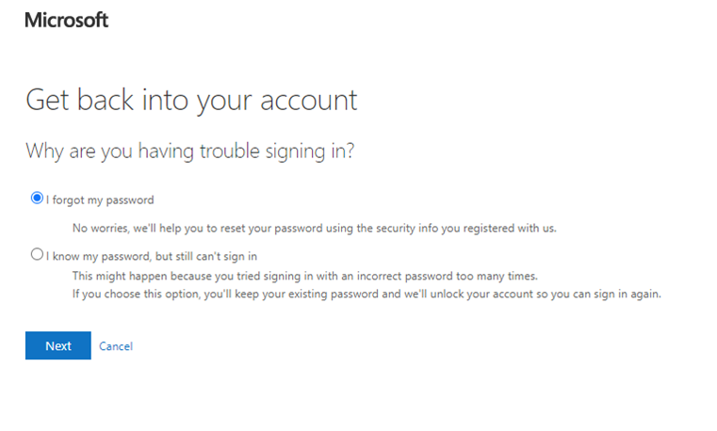This screenshot has height=431, width=717.
Task: Select the "I forgot my password" radio button
Action: click(x=37, y=199)
